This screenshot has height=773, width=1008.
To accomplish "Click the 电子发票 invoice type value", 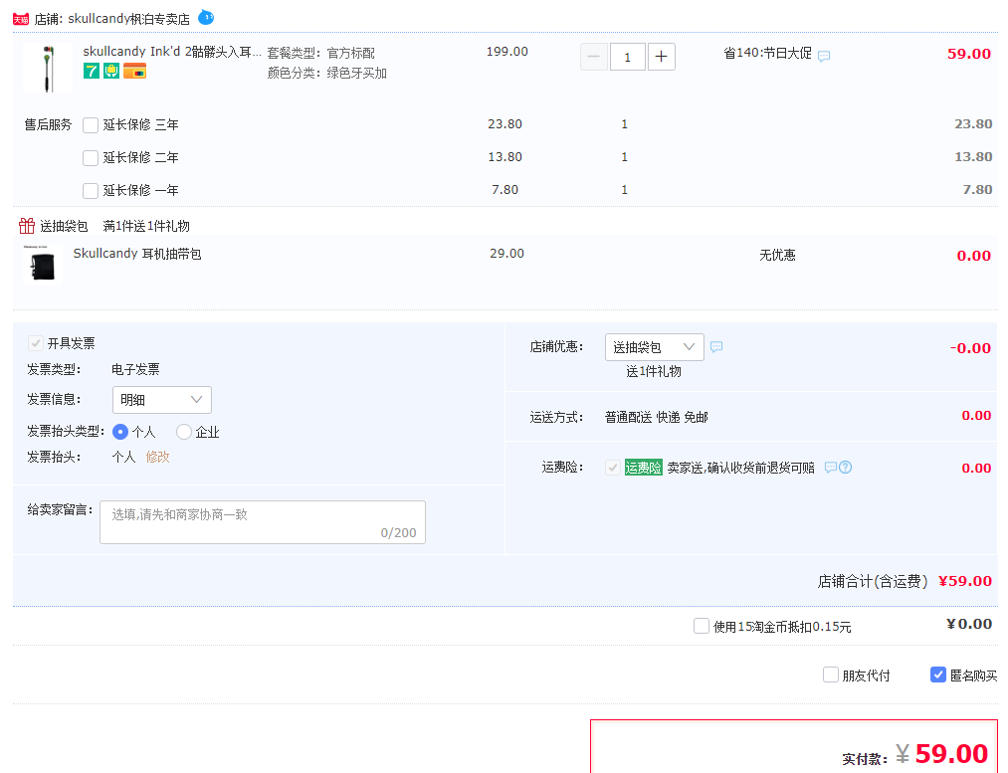I will [x=135, y=369].
